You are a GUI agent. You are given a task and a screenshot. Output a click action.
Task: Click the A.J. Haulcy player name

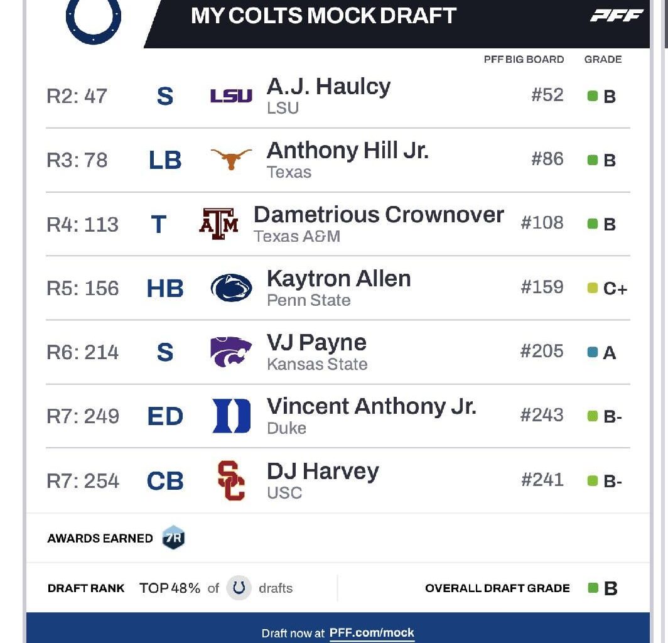pyautogui.click(x=329, y=86)
